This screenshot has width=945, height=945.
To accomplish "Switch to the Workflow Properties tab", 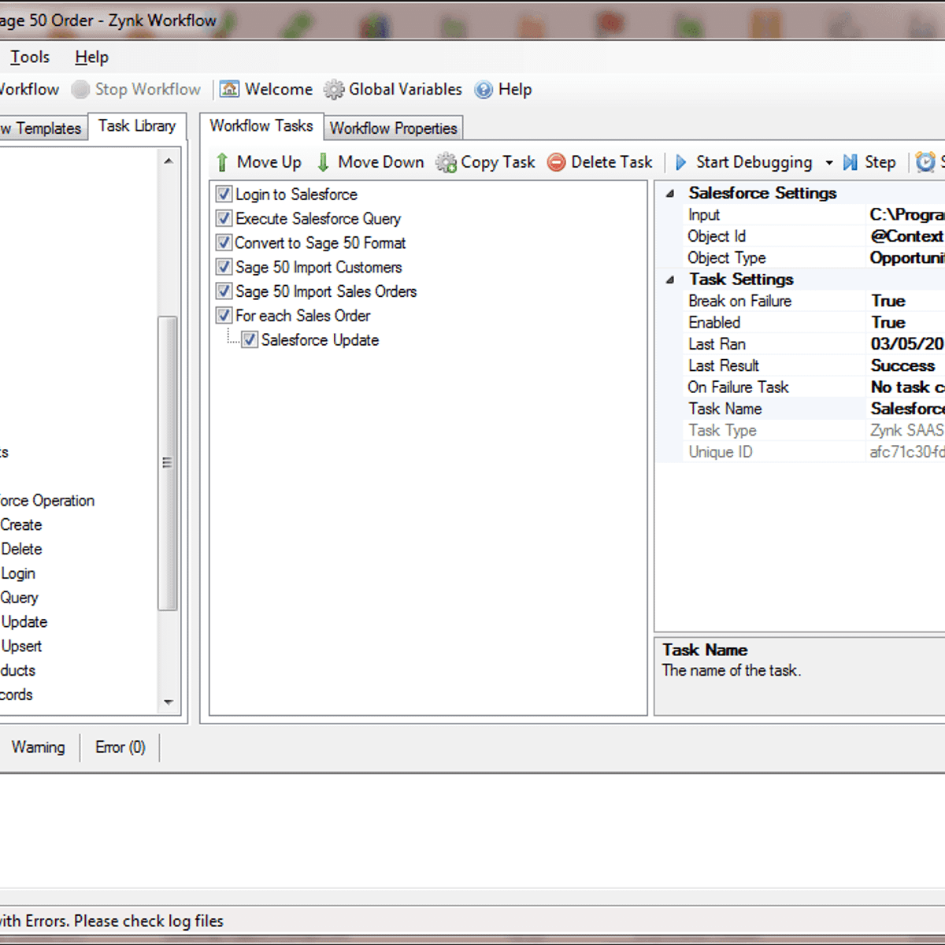I will (393, 128).
